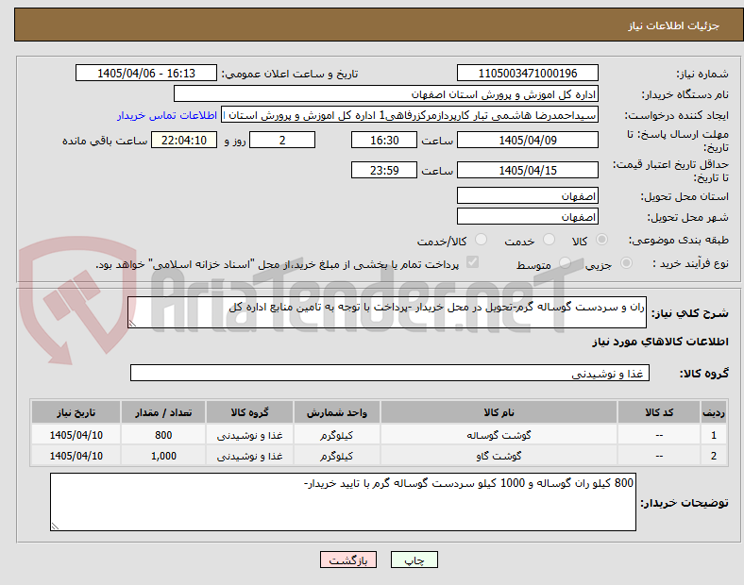The image size is (744, 585).
Task: Click date 1405/04/10 in the گوشت گاو row
Action: point(76,456)
